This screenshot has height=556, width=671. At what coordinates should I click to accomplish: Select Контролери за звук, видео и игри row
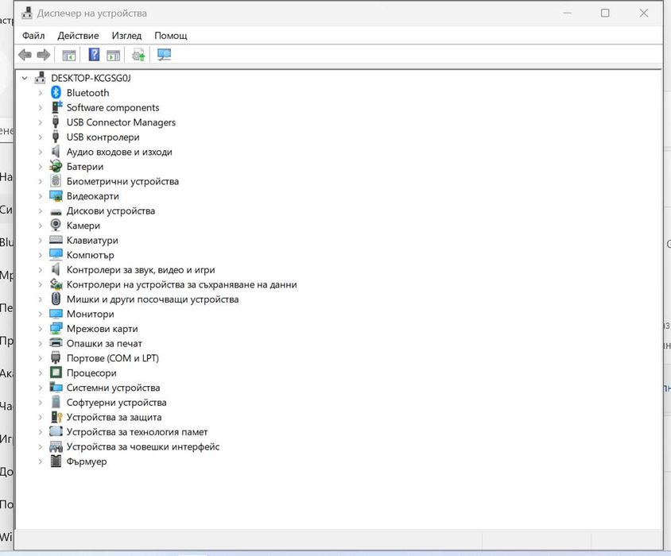click(141, 270)
